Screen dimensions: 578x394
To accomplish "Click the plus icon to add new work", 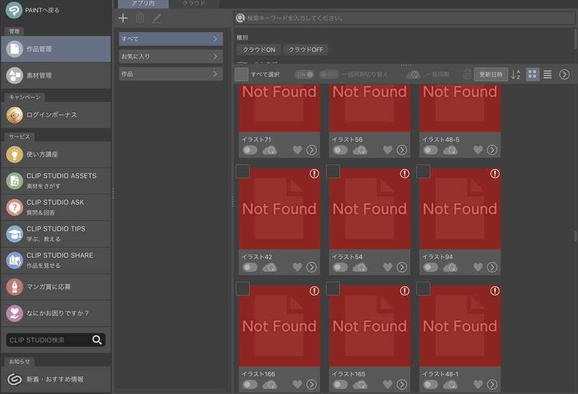I will (x=123, y=18).
